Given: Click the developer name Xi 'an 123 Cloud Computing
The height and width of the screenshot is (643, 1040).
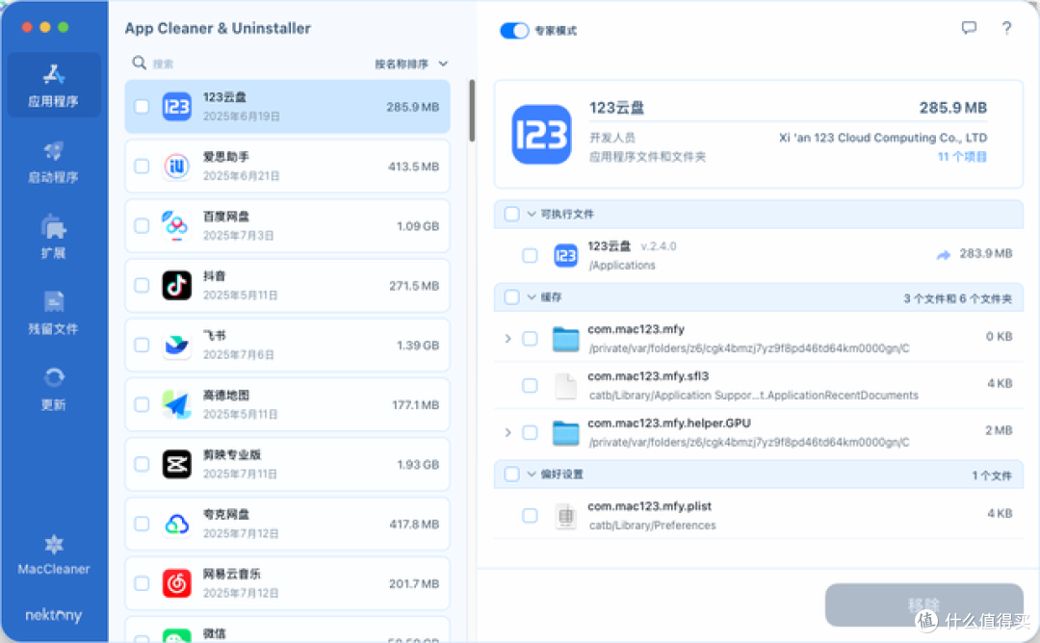Looking at the screenshot, I should click(x=883, y=138).
